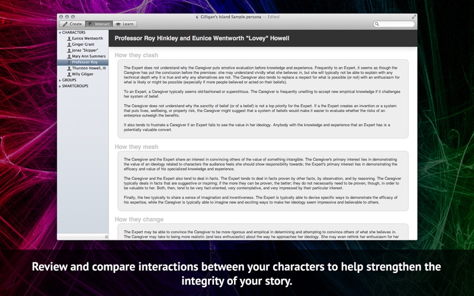Select the Interact tab
This screenshot has height=296, width=474.
[x=99, y=24]
